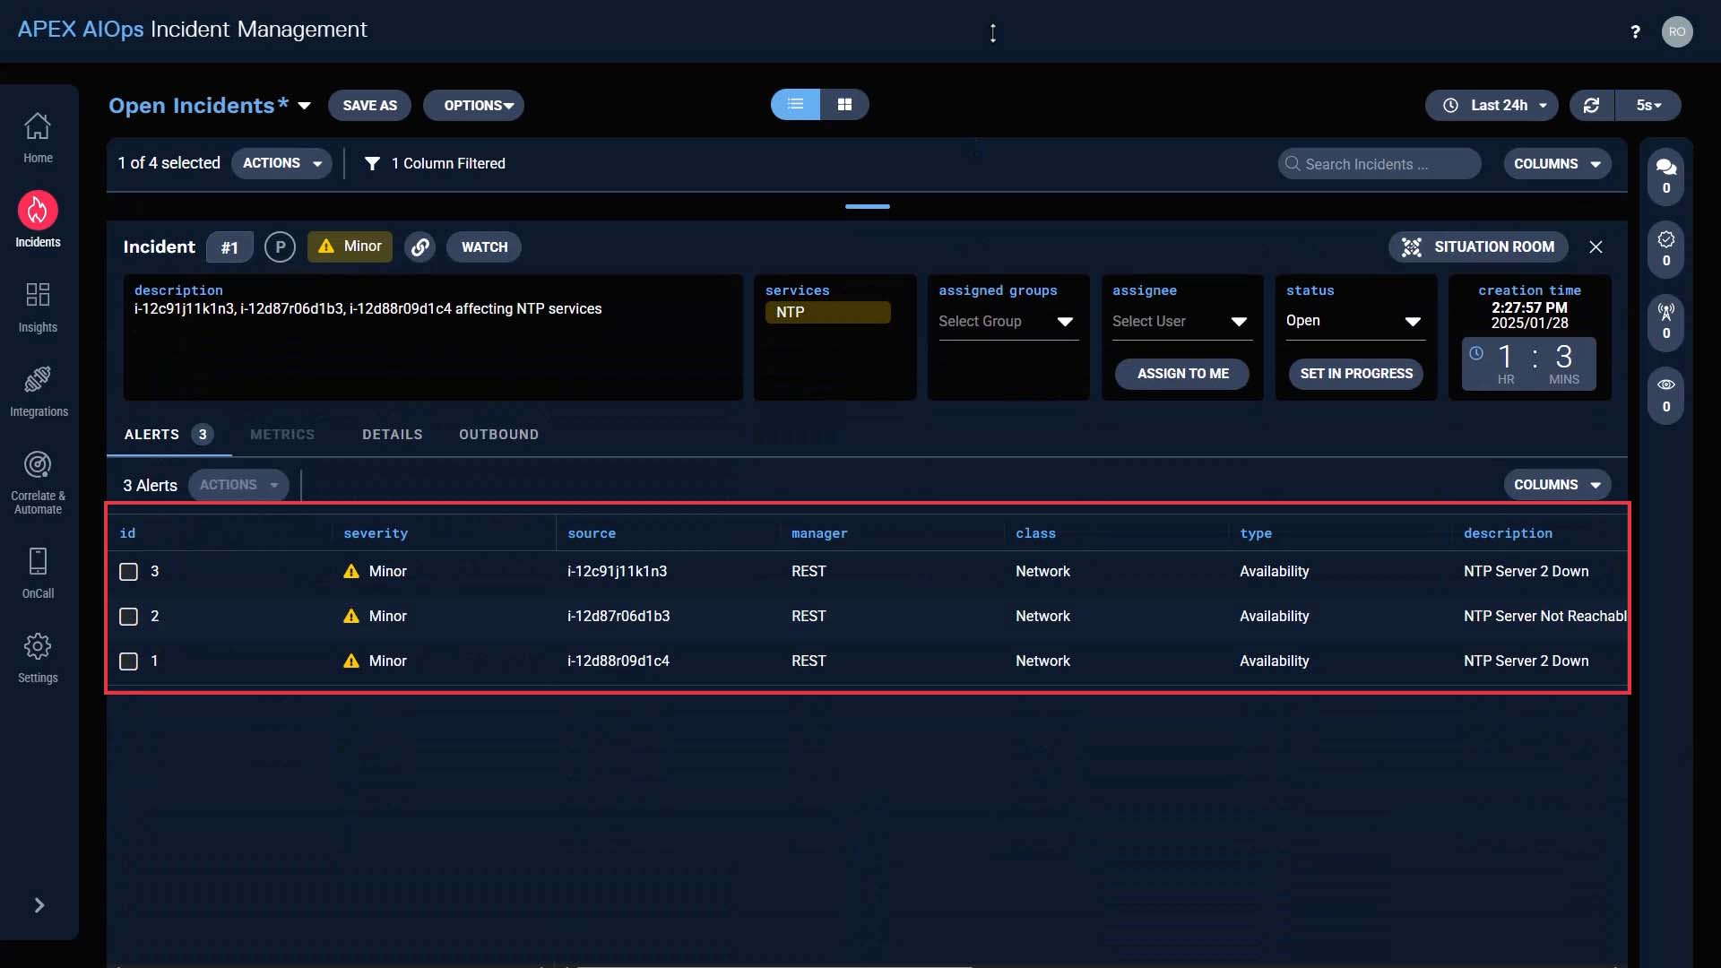Screen dimensions: 1721x968
Task: Click the SAVE AS button
Action: pyautogui.click(x=369, y=105)
